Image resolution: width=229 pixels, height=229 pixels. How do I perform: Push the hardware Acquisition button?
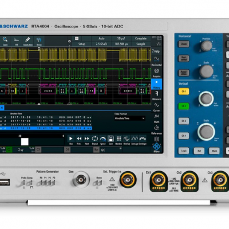(x=184, y=73)
